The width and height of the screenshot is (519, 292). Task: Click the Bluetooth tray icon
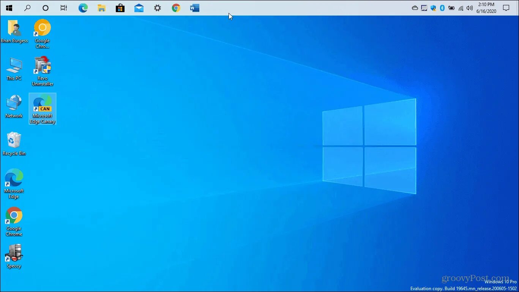[x=442, y=8]
